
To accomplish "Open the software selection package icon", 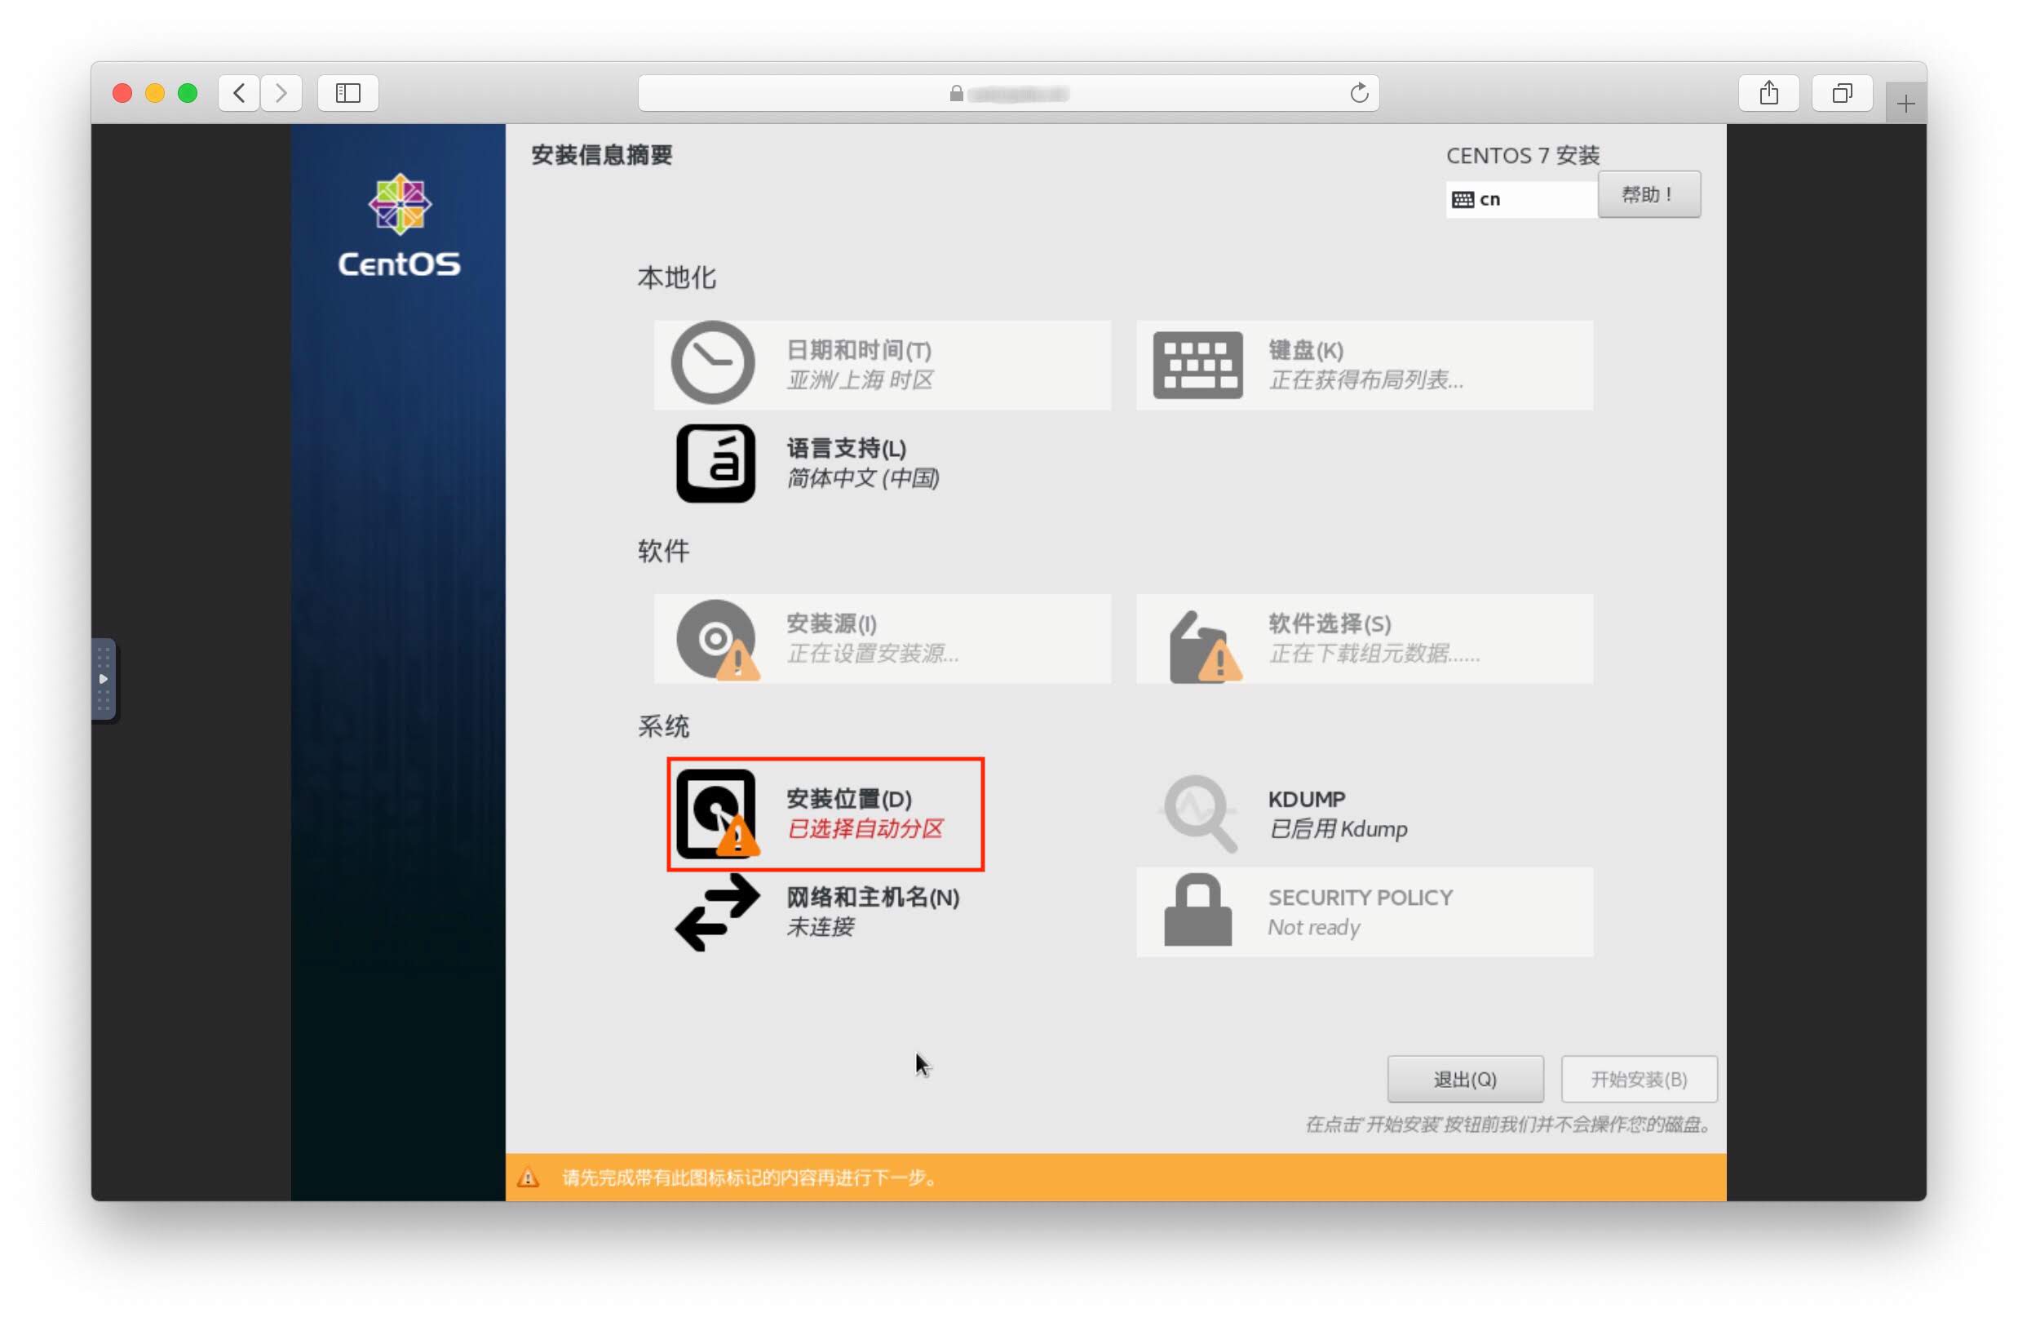I will (1201, 647).
